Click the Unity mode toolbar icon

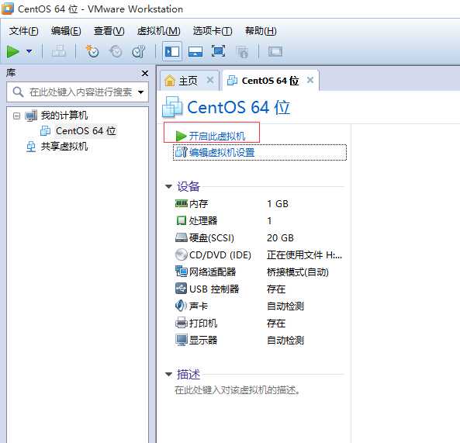tap(242, 52)
